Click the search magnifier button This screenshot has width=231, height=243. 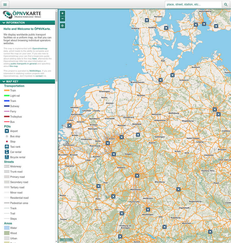pyautogui.click(x=226, y=4)
